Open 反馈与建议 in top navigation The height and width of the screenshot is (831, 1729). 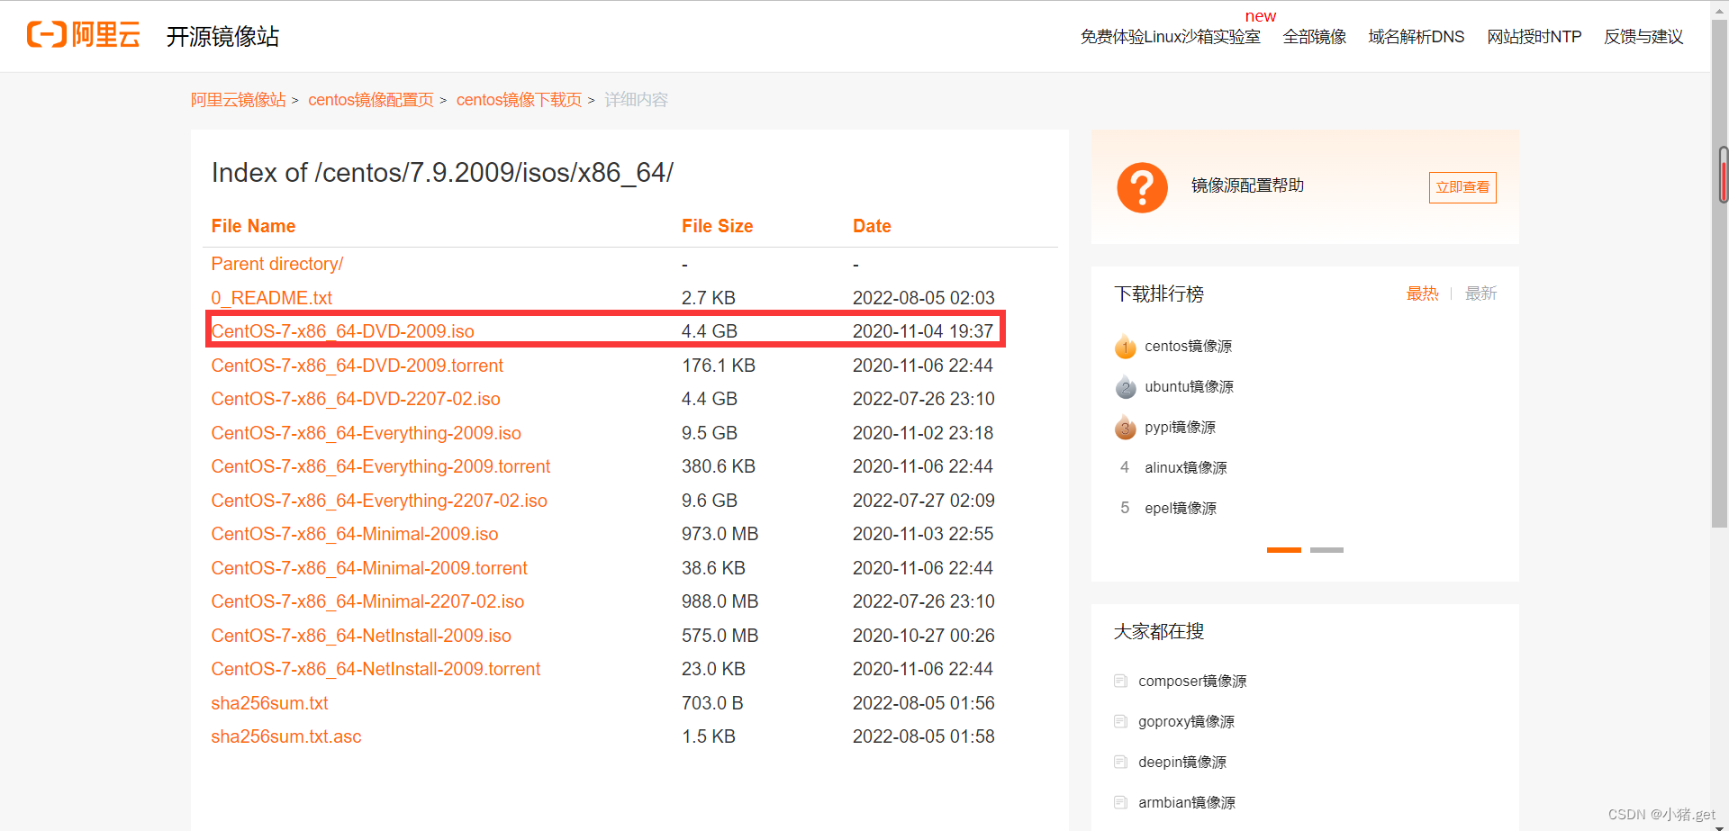coord(1643,37)
